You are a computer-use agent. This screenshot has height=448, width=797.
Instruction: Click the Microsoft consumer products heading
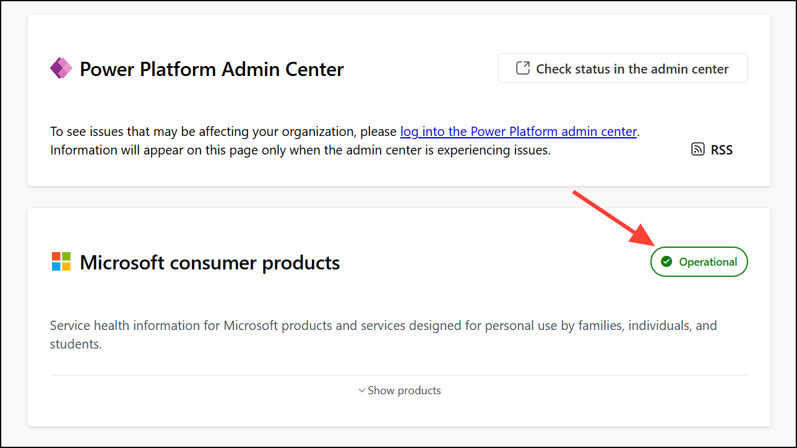coord(210,263)
